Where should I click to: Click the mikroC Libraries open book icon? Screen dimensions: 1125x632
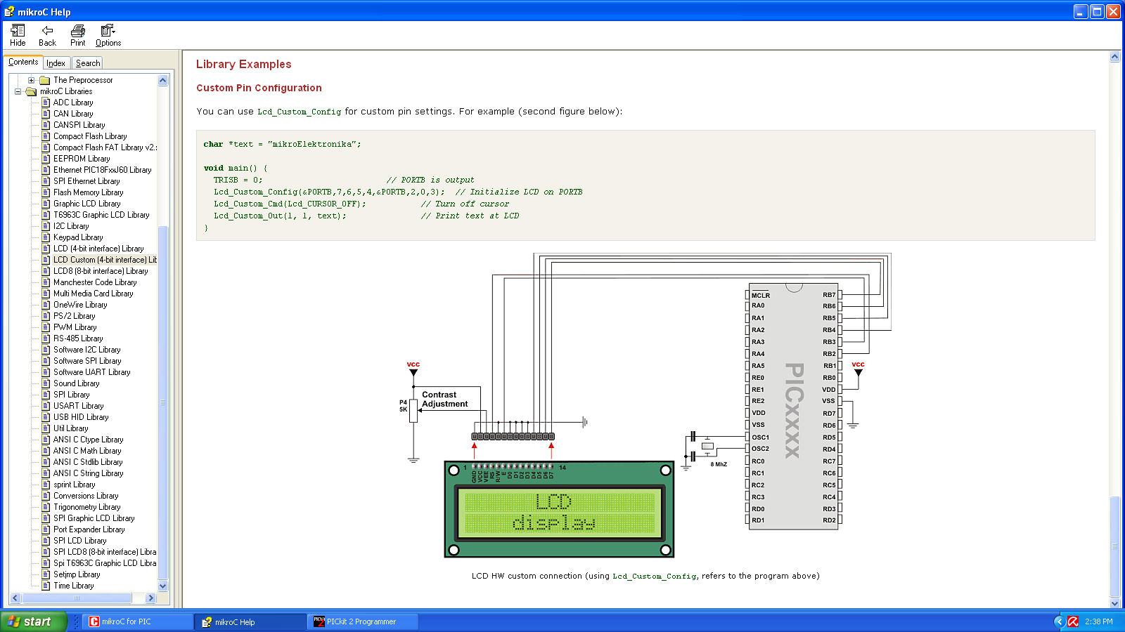click(x=31, y=91)
